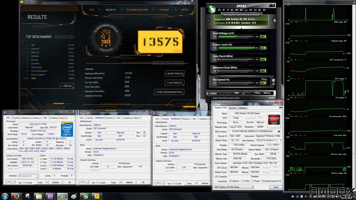Open Catzilla Recommendations tab
The width and height of the screenshot is (356, 200).
pyautogui.click(x=137, y=10)
